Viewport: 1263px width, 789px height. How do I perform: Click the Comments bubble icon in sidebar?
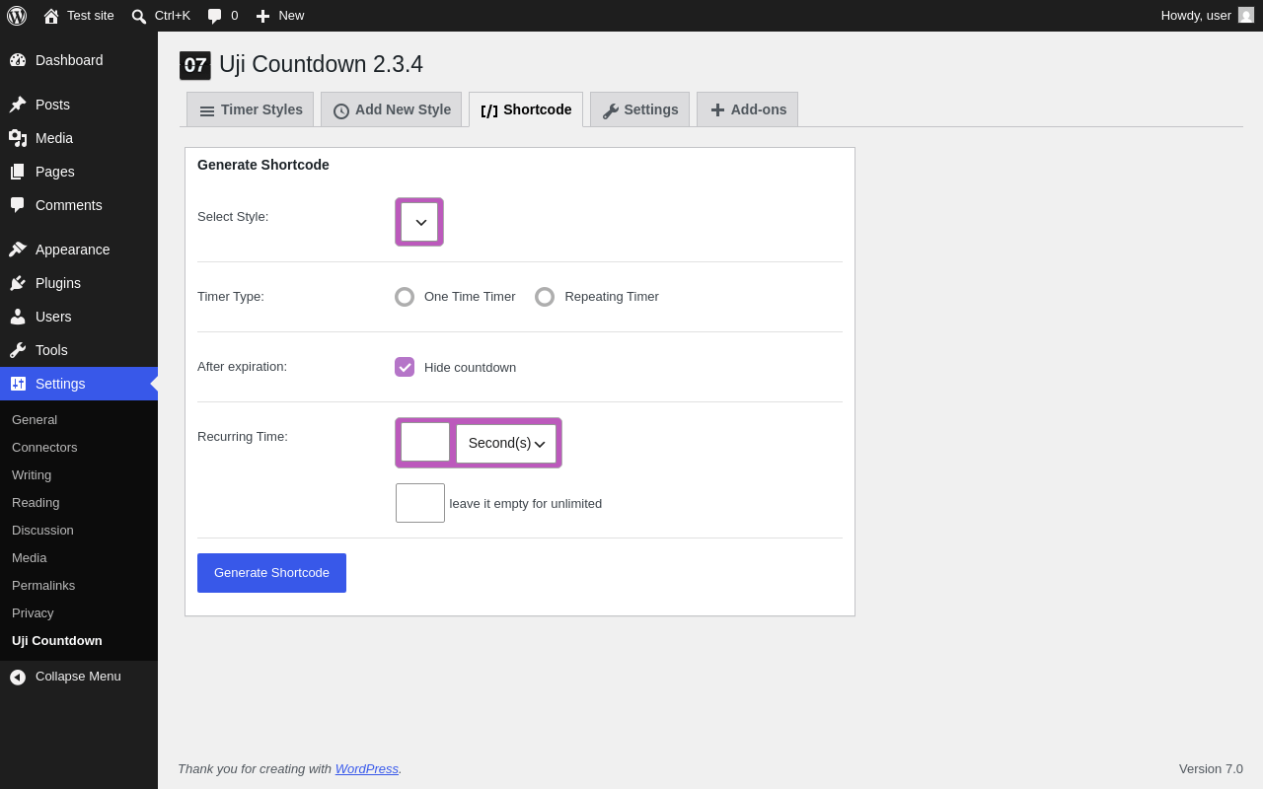(18, 205)
